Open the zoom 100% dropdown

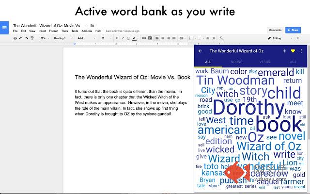coord(44,38)
